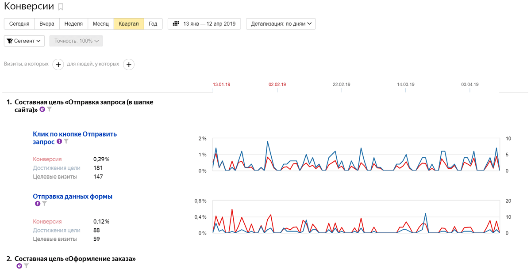Open the Сегмент dropdown
The image size is (531, 273).
tap(24, 41)
